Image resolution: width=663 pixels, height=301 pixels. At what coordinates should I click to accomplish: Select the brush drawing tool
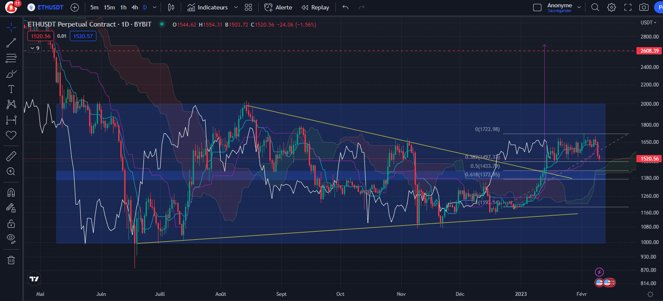11,73
